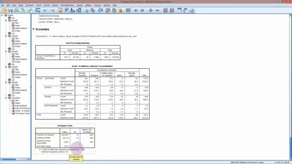Open the Transform menu

tap(30, 5)
